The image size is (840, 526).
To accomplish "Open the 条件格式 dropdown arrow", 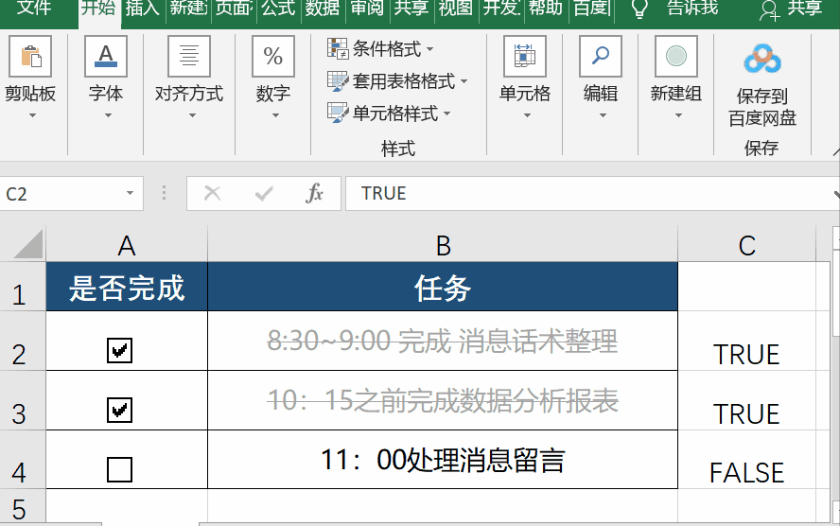I will click(x=429, y=49).
